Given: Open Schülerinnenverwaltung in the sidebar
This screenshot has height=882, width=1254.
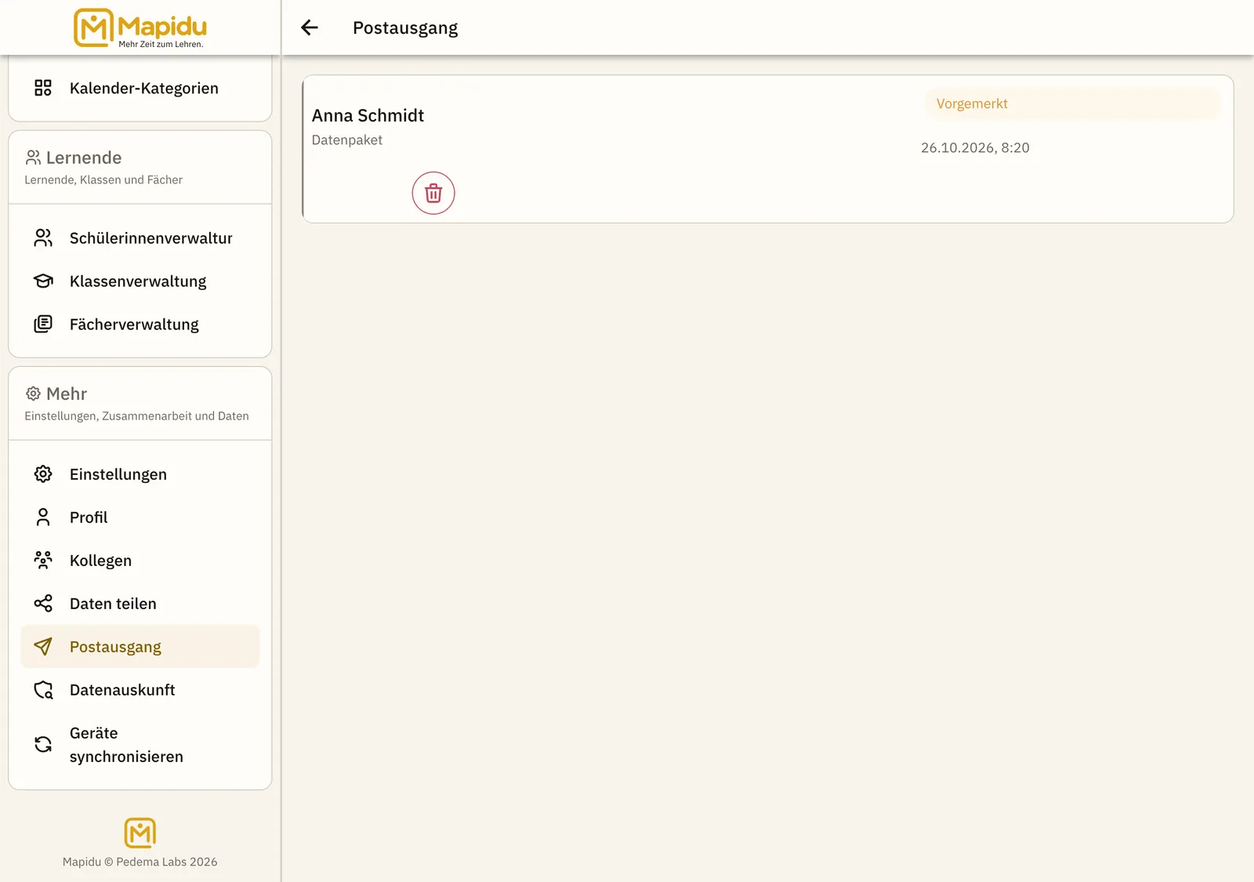Looking at the screenshot, I should click(140, 238).
